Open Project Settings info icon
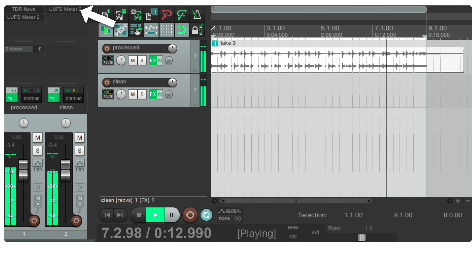 pos(151,14)
